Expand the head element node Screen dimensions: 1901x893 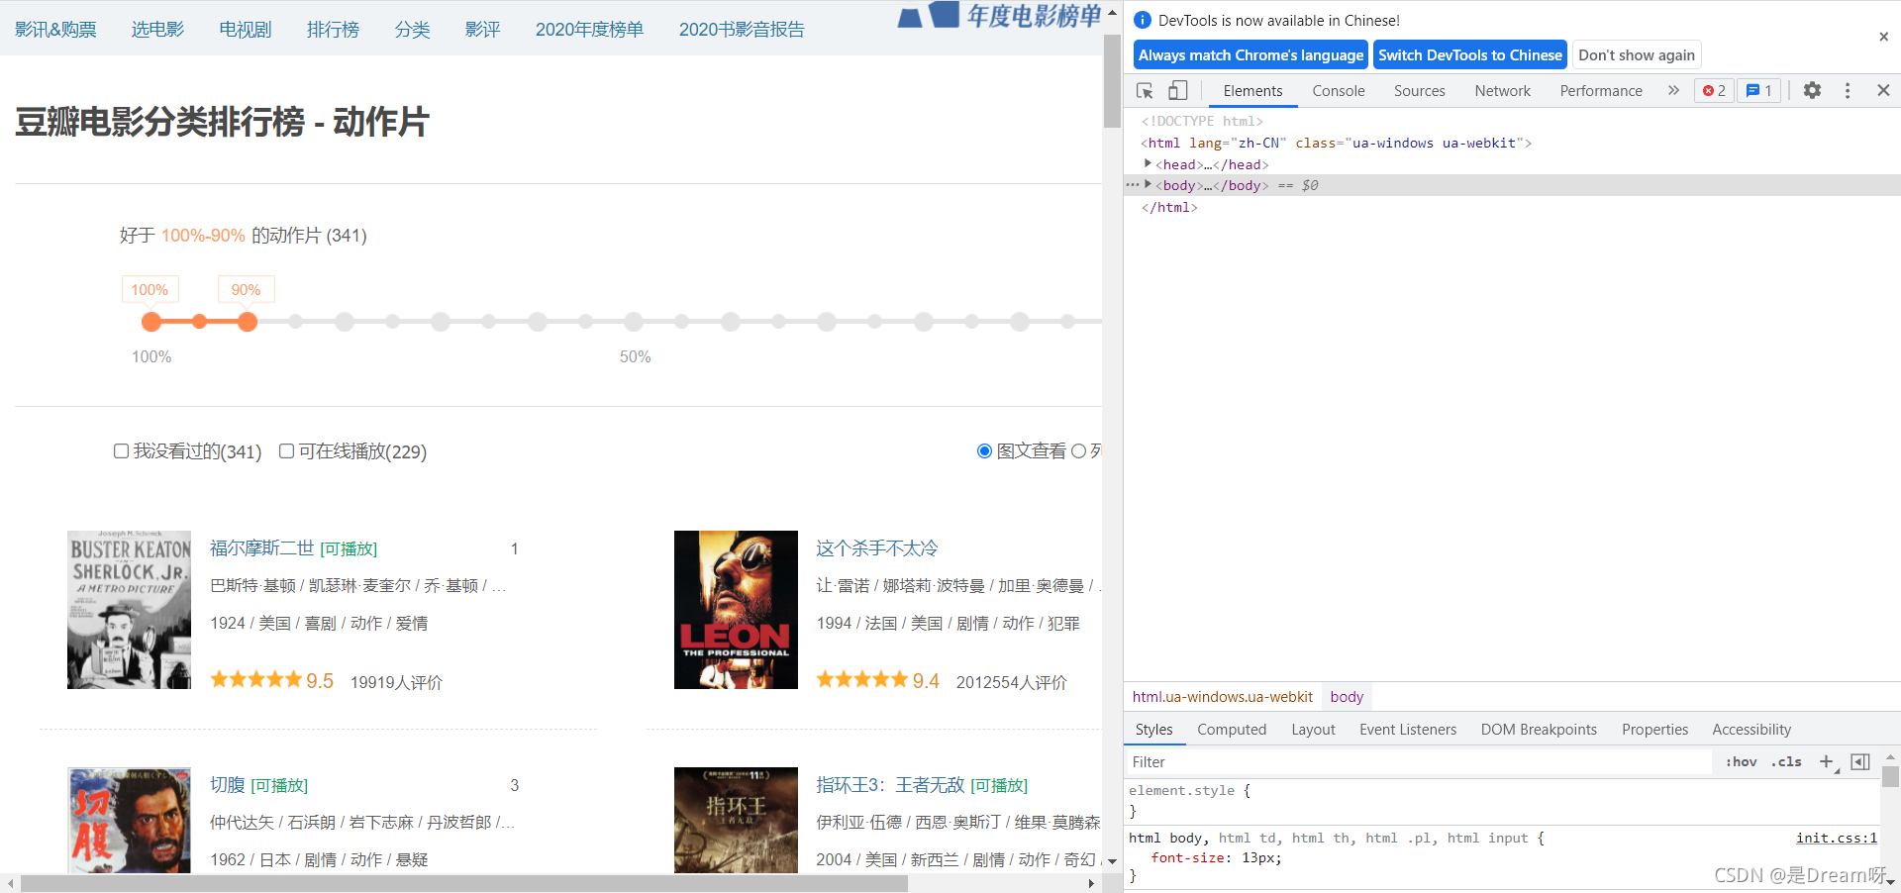pyautogui.click(x=1148, y=164)
